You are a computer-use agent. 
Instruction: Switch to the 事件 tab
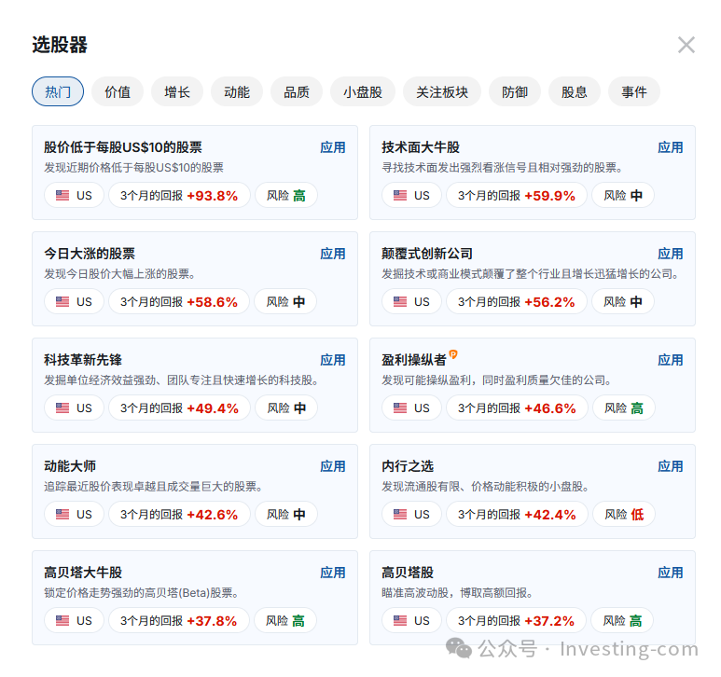pyautogui.click(x=634, y=91)
